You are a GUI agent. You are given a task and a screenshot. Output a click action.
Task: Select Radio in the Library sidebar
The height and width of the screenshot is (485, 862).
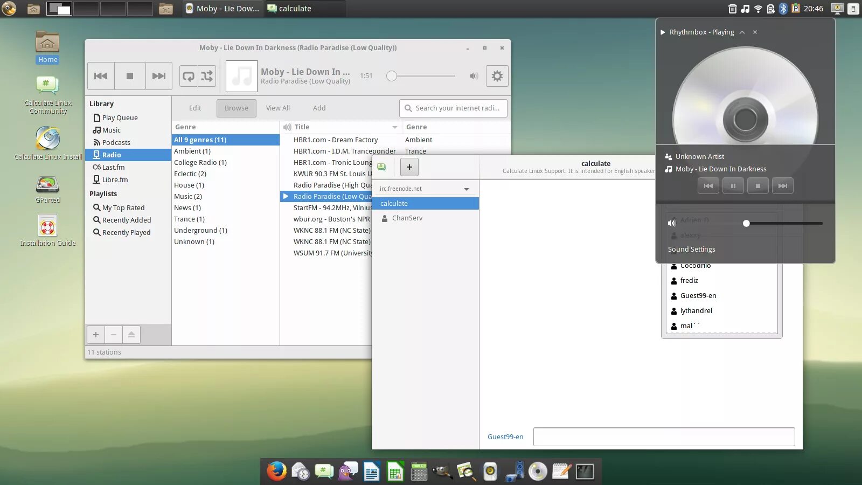[128, 155]
